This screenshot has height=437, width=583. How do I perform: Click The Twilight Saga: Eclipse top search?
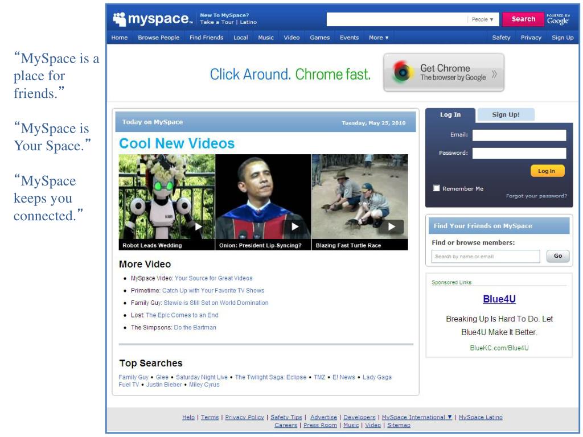270,377
